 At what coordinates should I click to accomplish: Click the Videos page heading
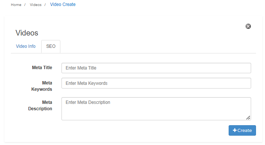point(27,33)
